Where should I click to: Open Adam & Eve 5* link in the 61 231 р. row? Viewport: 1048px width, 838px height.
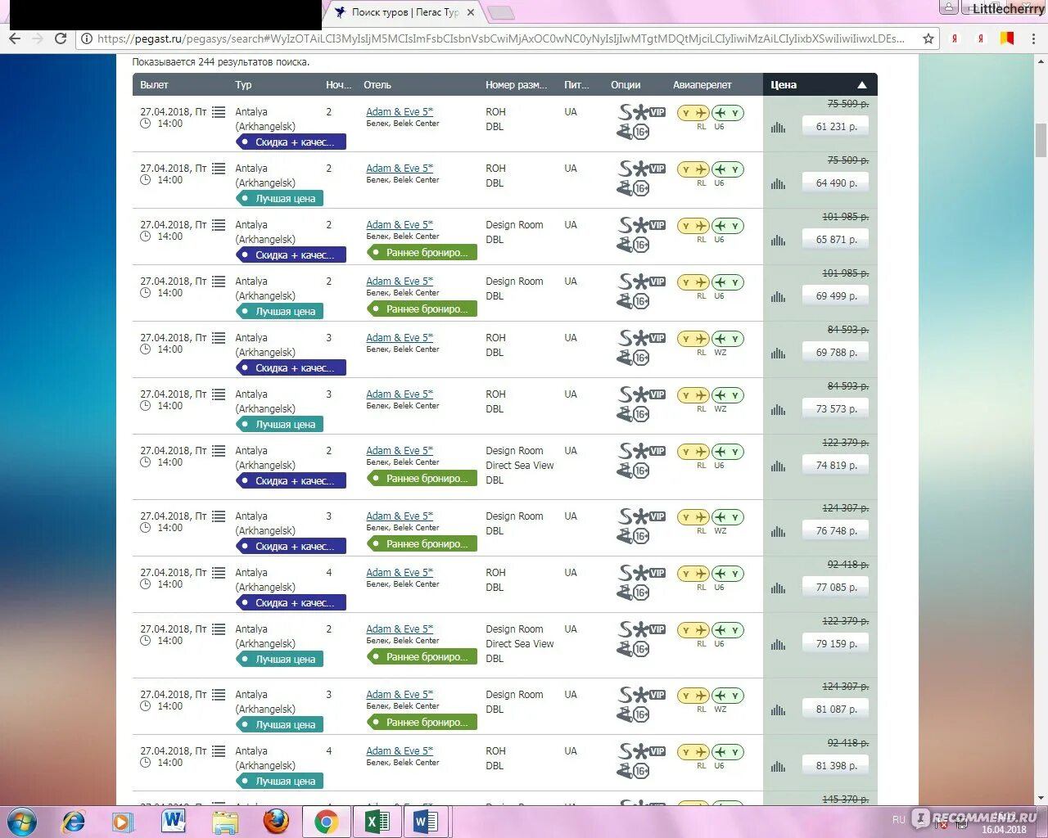400,112
